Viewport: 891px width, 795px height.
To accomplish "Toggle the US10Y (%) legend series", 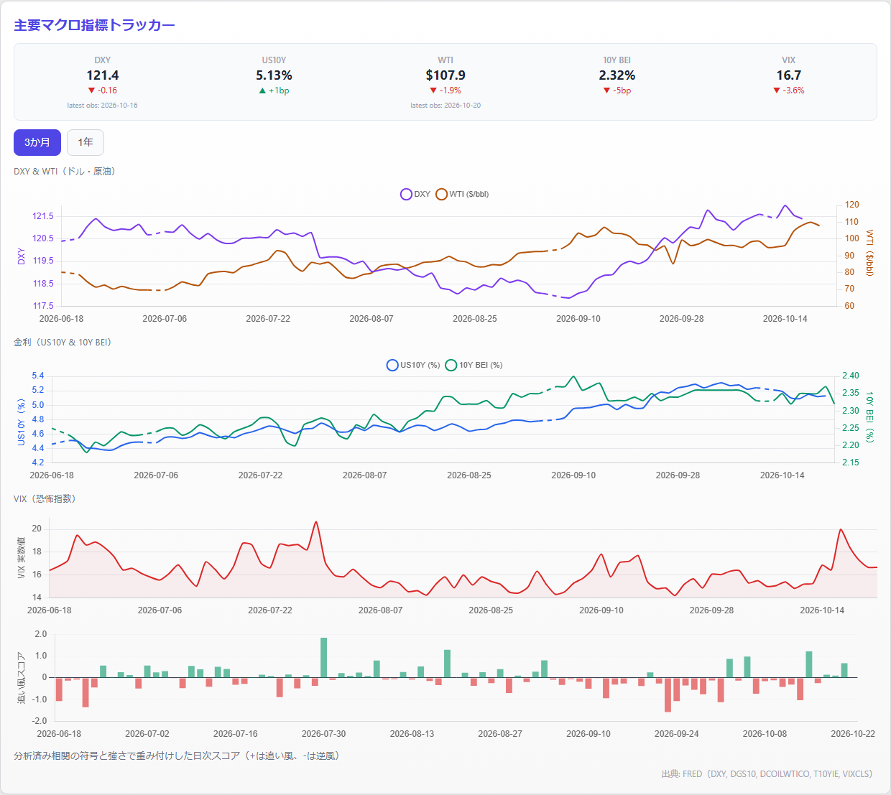I will (413, 365).
